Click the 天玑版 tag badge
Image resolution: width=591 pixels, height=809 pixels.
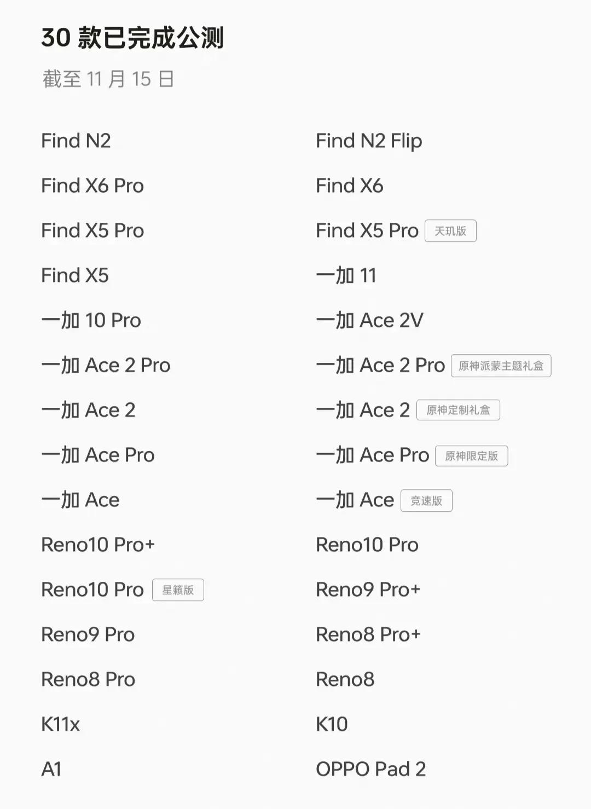click(x=450, y=231)
